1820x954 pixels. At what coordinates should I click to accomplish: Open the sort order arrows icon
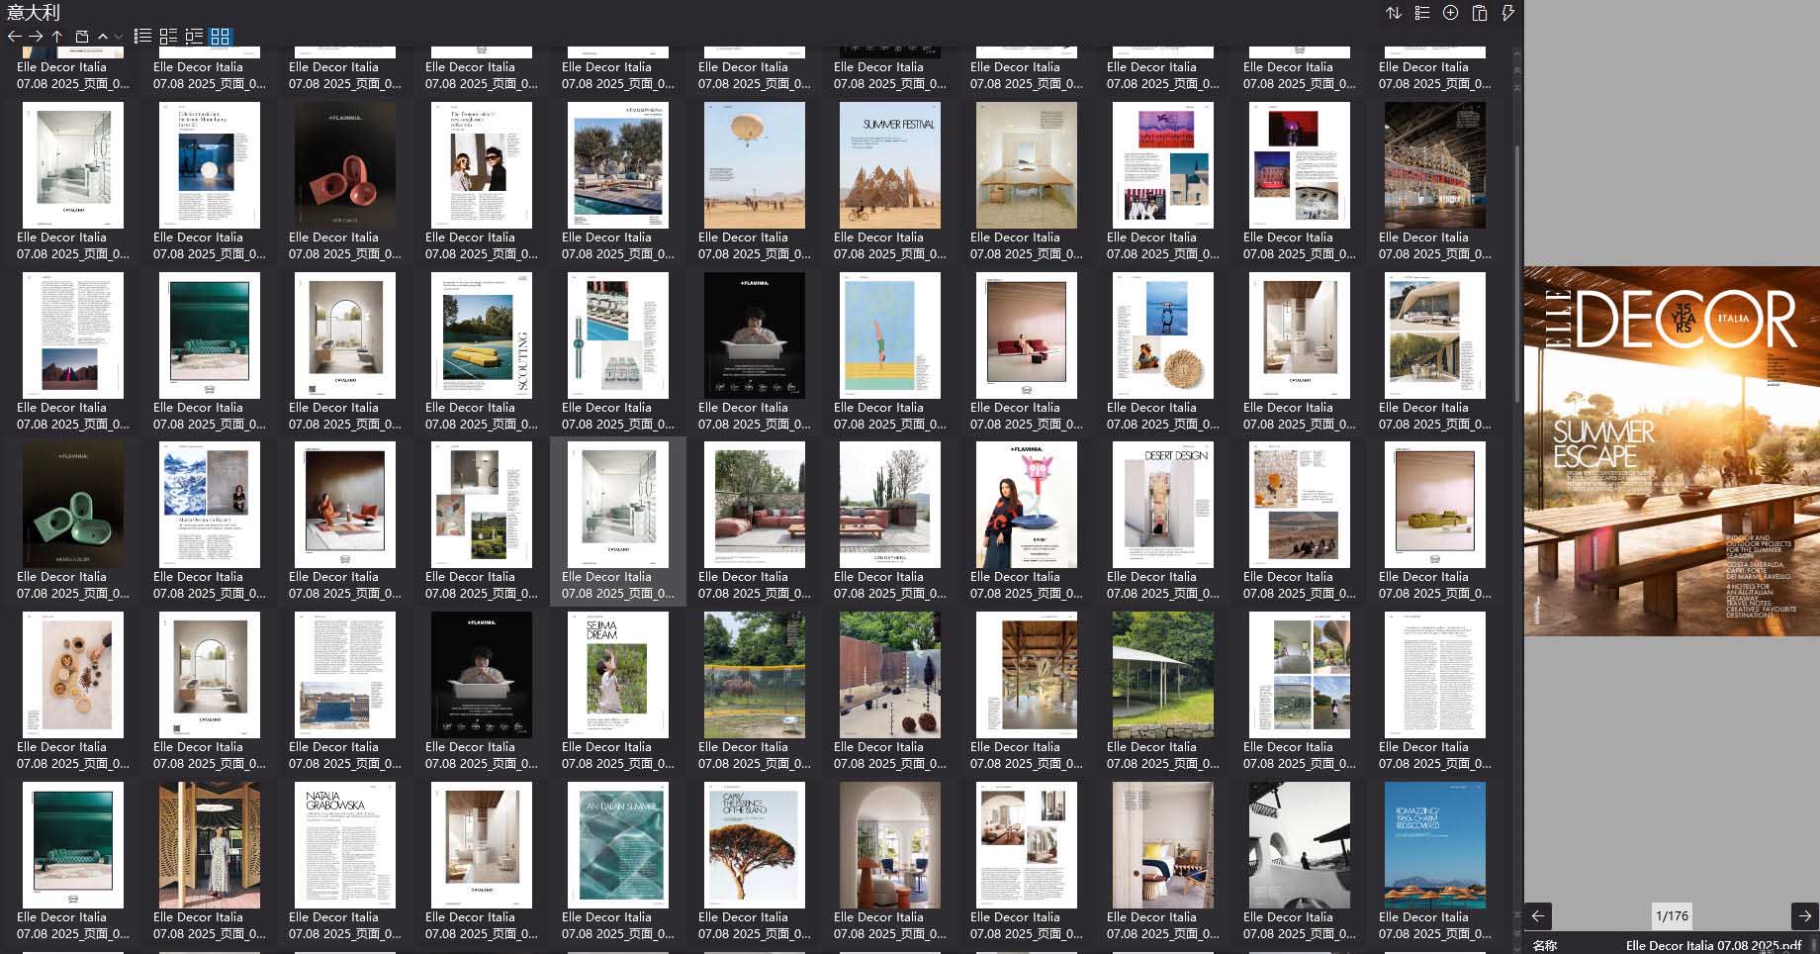(x=1393, y=13)
